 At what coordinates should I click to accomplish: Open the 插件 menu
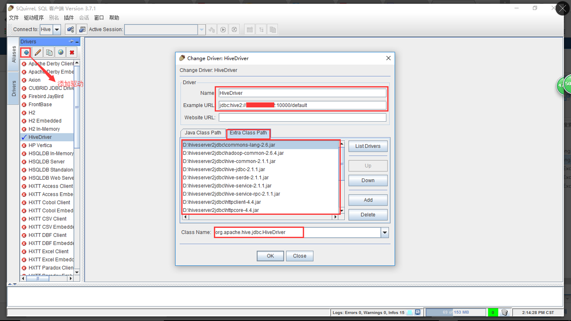pyautogui.click(x=69, y=18)
